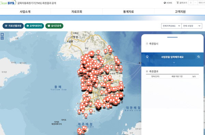Click the 자료선별과정 button
This screenshot has width=205, height=135.
point(13,26)
